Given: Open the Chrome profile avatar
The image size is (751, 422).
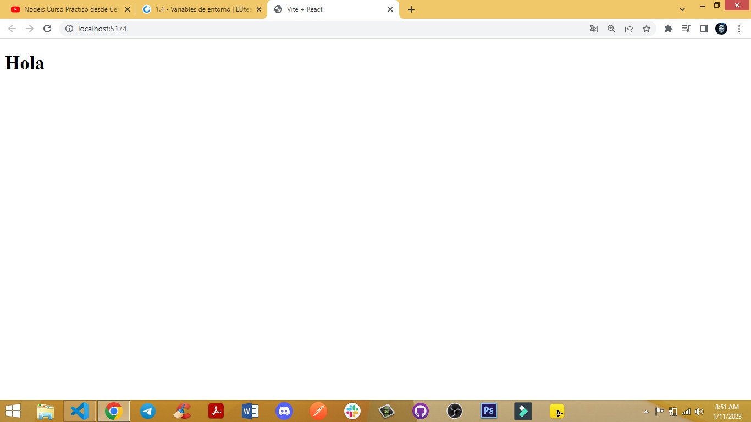Looking at the screenshot, I should point(721,29).
